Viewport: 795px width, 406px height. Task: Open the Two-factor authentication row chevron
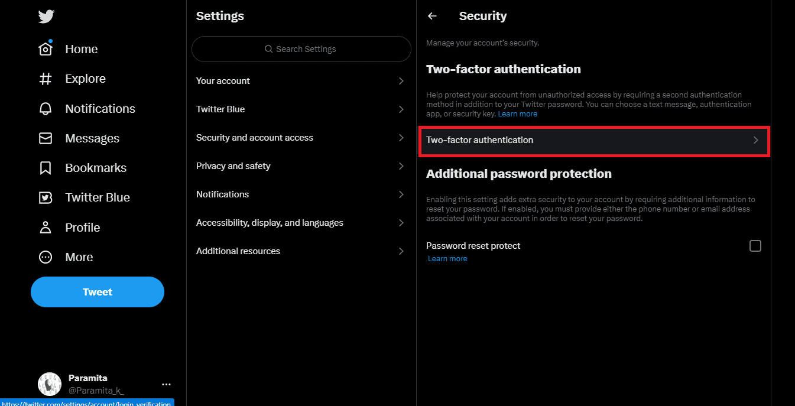point(755,140)
